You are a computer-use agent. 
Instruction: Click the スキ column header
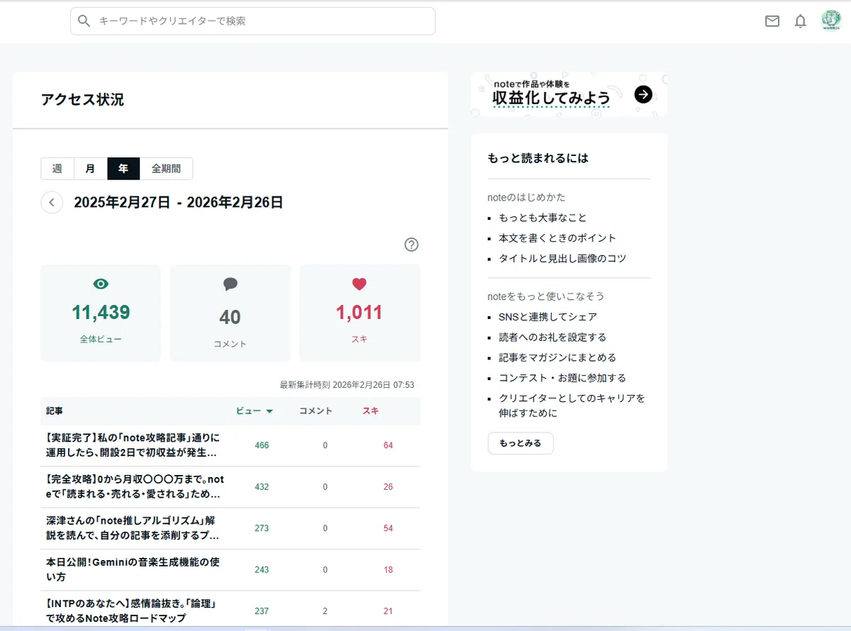coord(370,411)
